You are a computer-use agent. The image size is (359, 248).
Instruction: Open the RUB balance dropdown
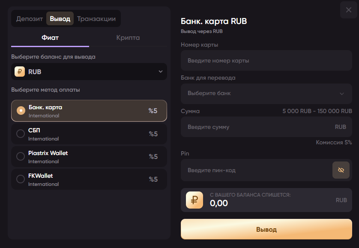click(x=86, y=71)
